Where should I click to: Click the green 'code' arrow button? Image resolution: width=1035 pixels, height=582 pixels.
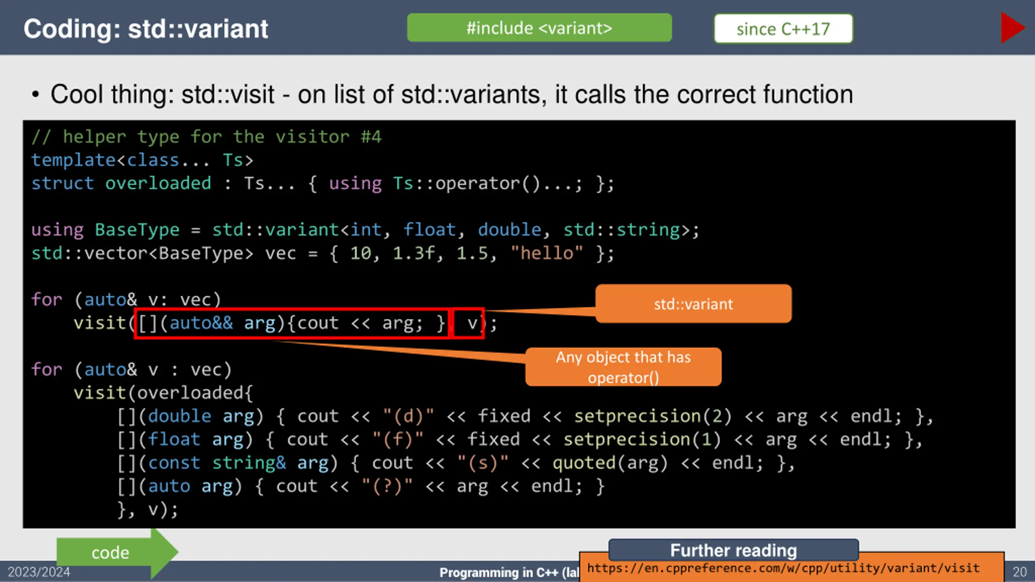[117, 552]
